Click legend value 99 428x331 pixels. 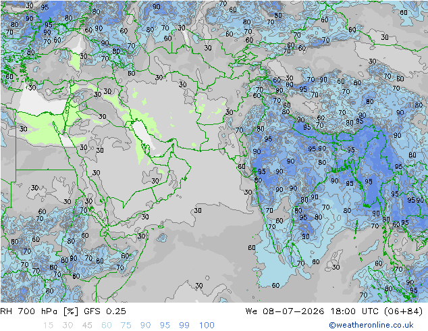click(184, 326)
